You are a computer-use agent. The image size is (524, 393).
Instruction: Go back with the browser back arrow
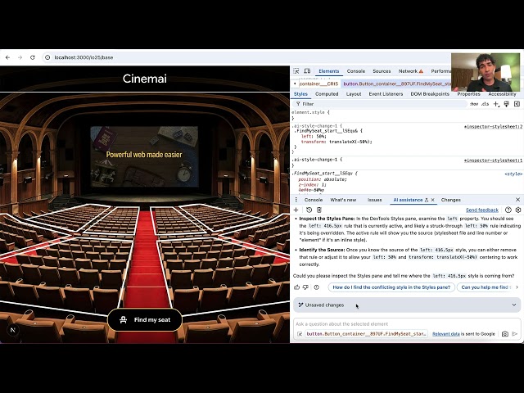(7, 57)
